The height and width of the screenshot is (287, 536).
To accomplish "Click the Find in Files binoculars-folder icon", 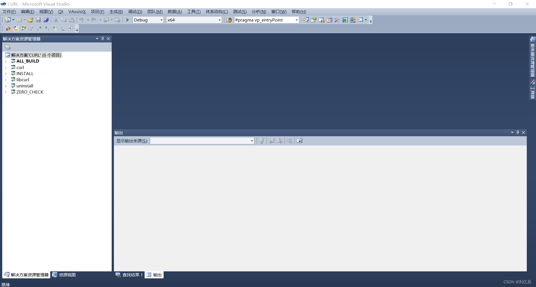I will pyautogui.click(x=229, y=20).
